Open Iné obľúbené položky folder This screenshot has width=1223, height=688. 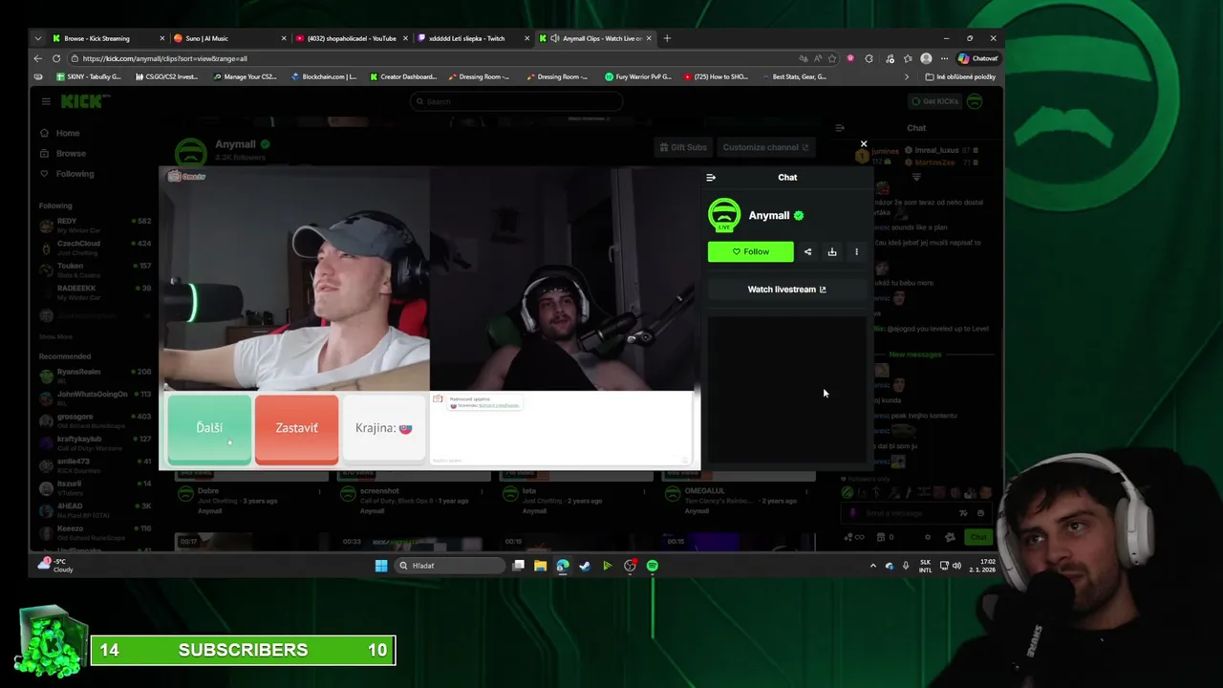[960, 76]
